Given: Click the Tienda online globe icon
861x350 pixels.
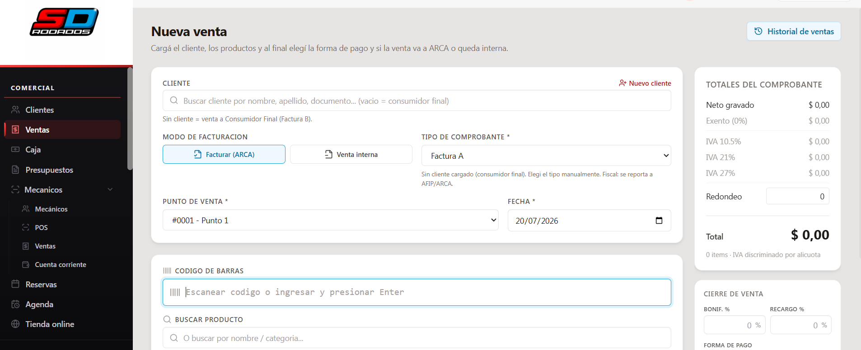Looking at the screenshot, I should pyautogui.click(x=15, y=324).
